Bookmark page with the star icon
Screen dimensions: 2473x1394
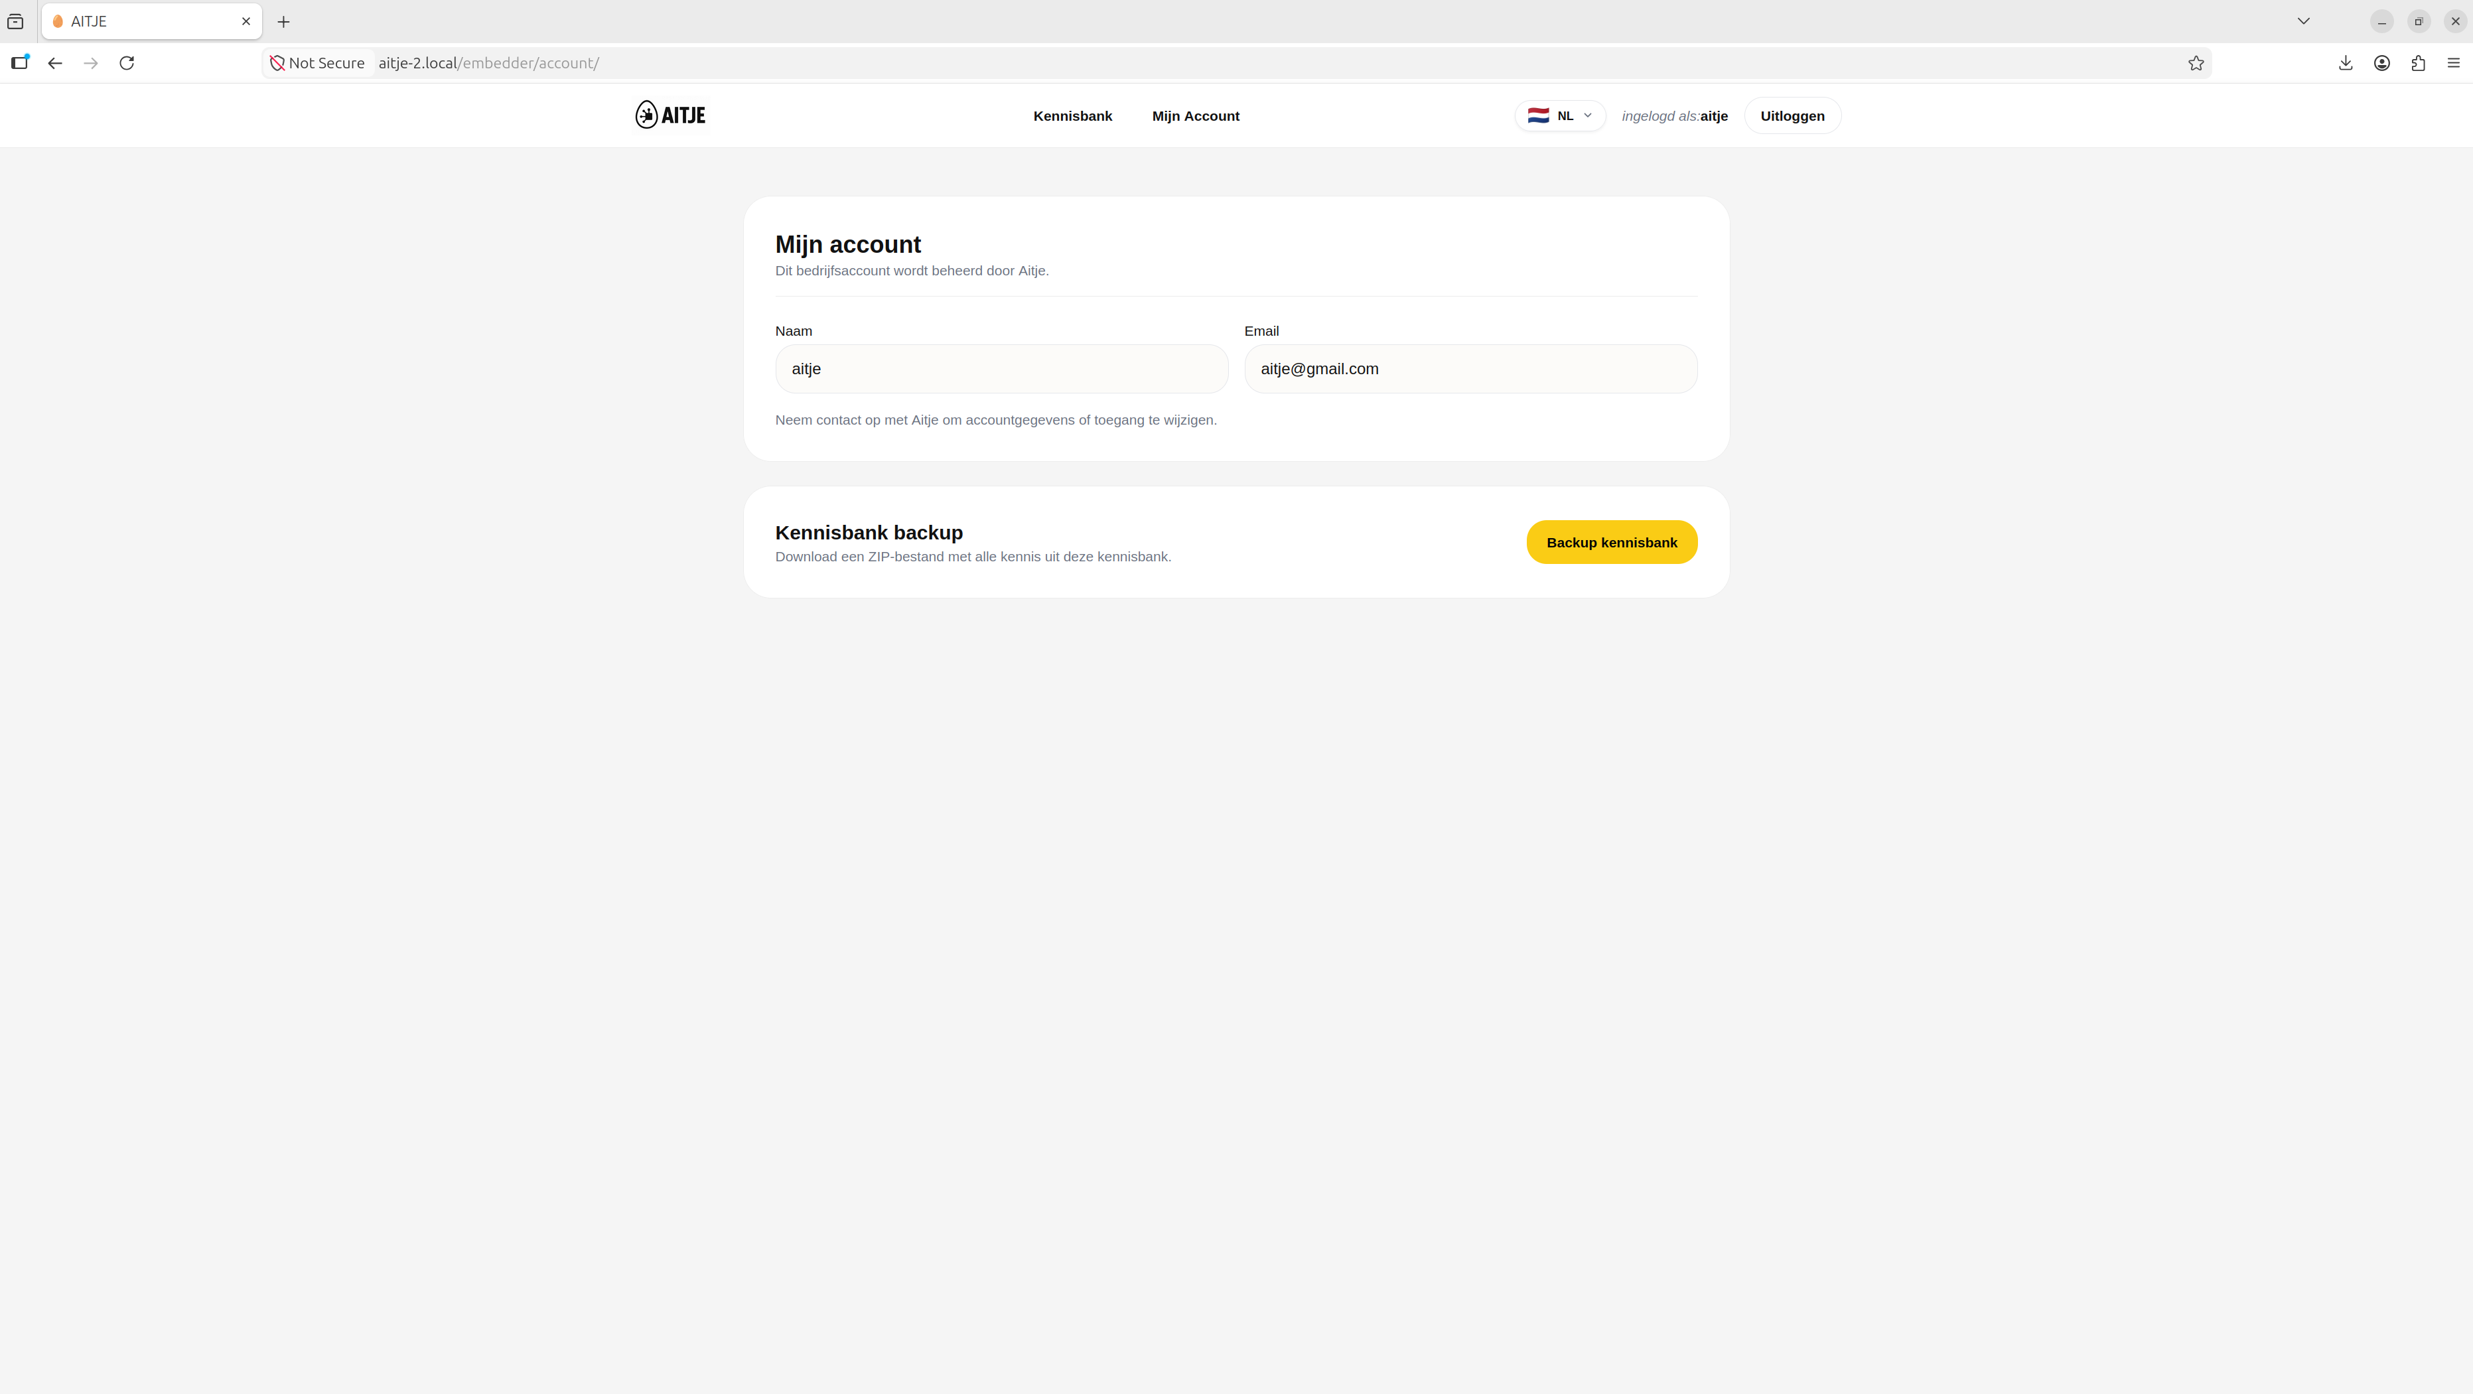pyautogui.click(x=2196, y=64)
